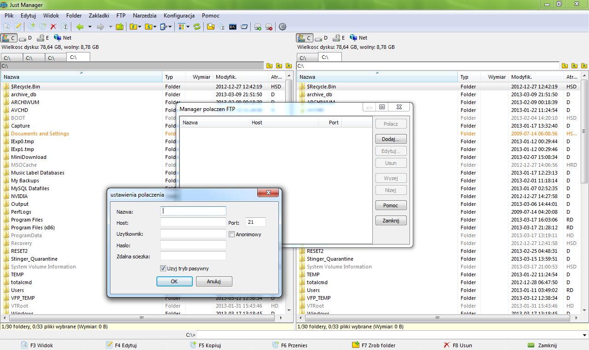Select totalcmd folder in right panel
The width and height of the screenshot is (589, 350).
pos(317,282)
